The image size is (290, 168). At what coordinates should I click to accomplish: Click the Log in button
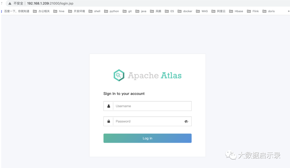pos(147,138)
